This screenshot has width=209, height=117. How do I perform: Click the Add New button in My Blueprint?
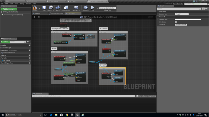(x=5, y=42)
